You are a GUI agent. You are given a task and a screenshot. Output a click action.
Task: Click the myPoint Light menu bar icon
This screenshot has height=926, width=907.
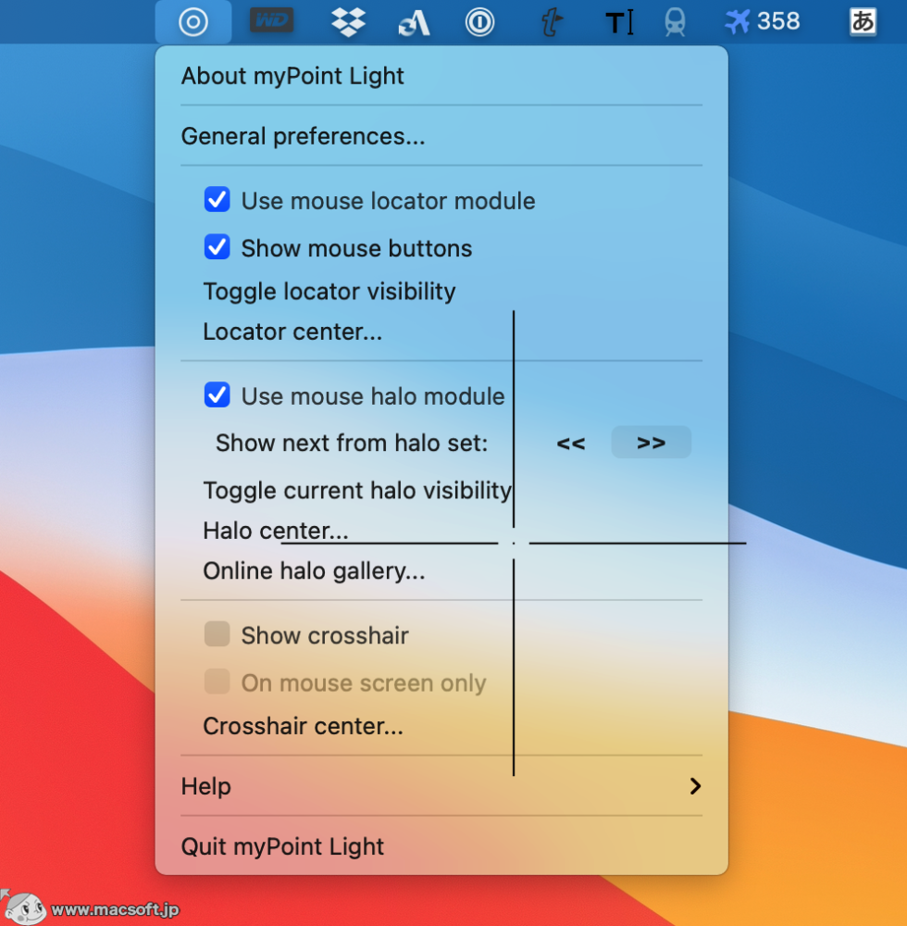pos(193,21)
